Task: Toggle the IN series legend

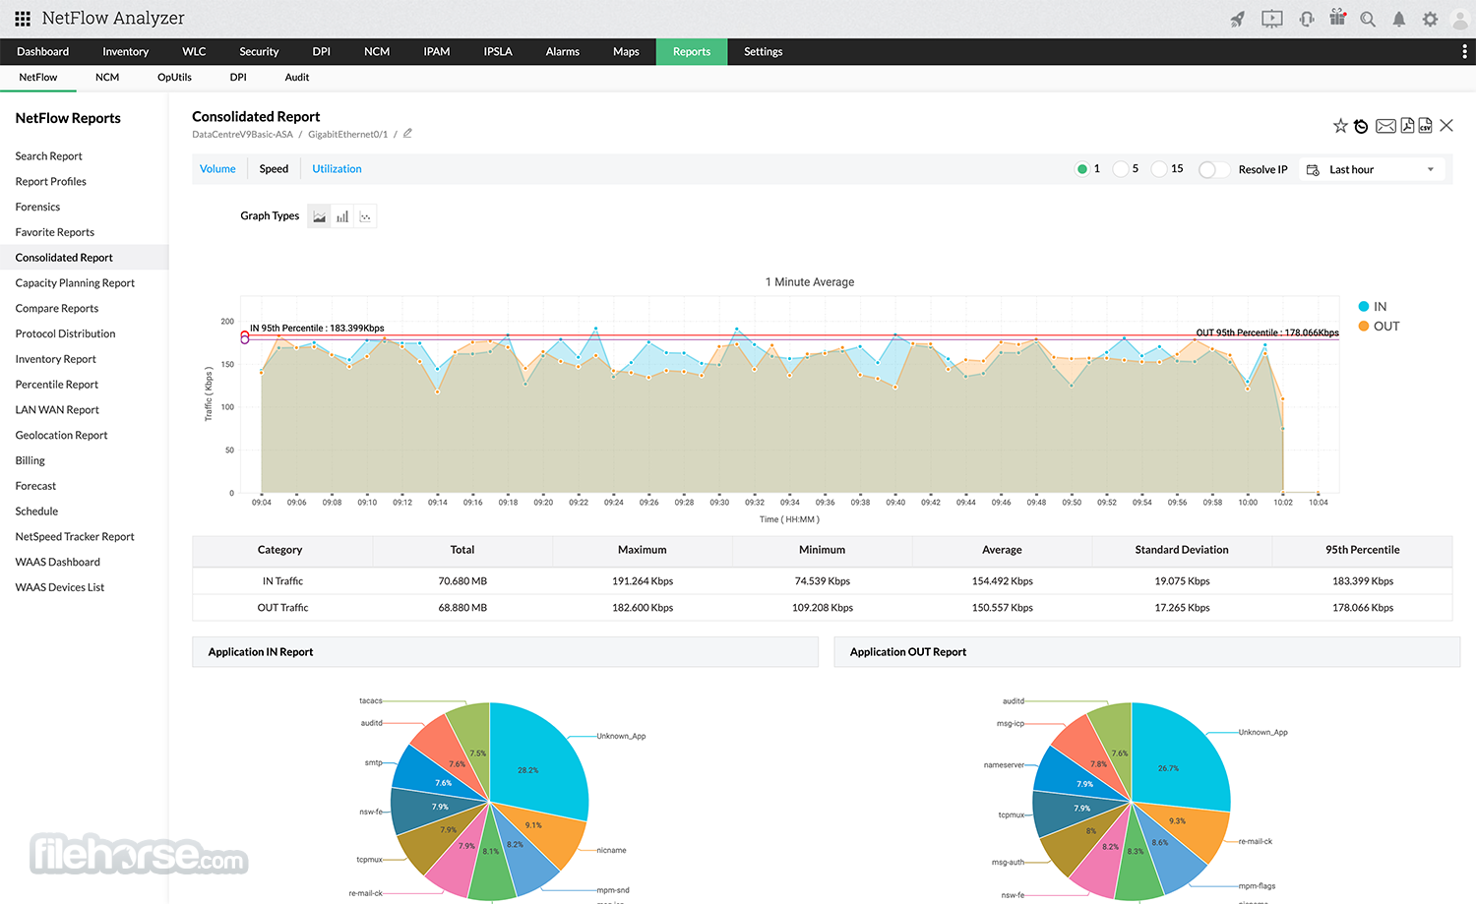Action: coord(1373,307)
